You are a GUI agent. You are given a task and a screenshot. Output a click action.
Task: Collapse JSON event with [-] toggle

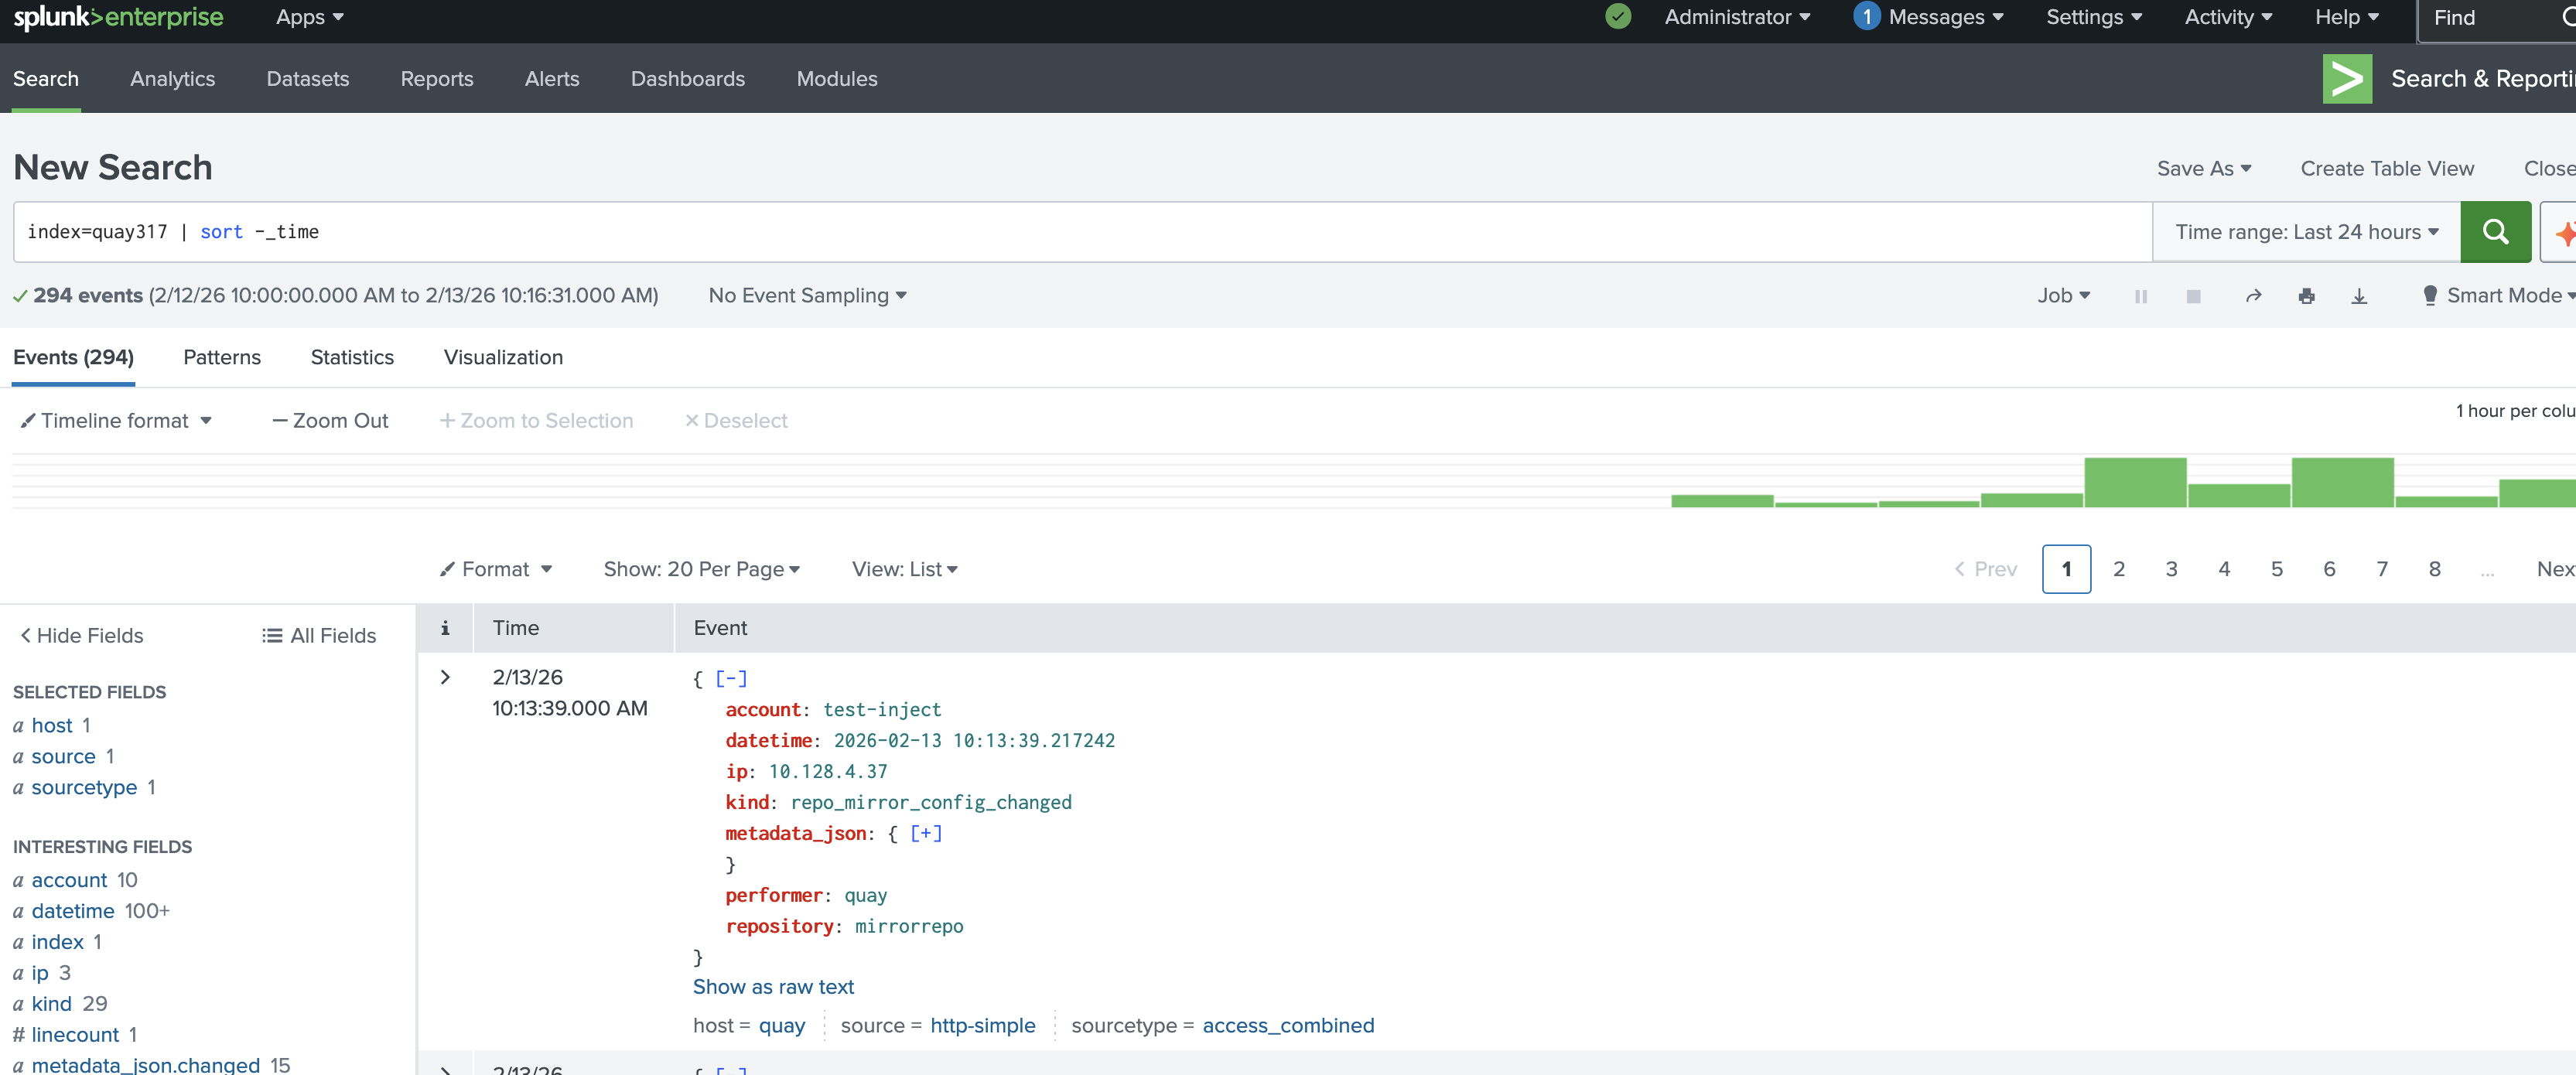pyautogui.click(x=730, y=678)
